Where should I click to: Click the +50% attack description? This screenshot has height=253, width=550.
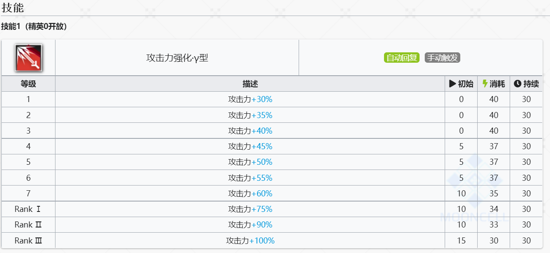pyautogui.click(x=251, y=162)
